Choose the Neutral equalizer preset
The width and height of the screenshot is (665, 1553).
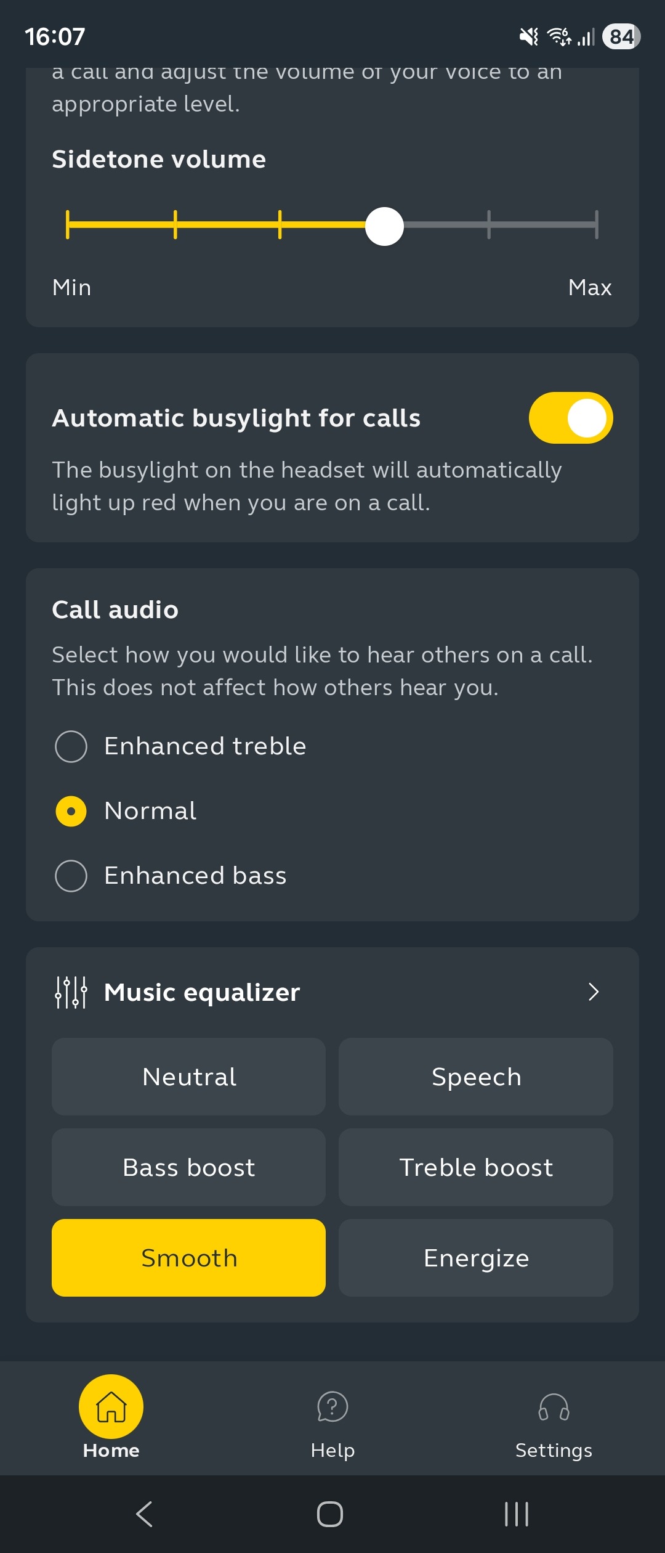189,1077
